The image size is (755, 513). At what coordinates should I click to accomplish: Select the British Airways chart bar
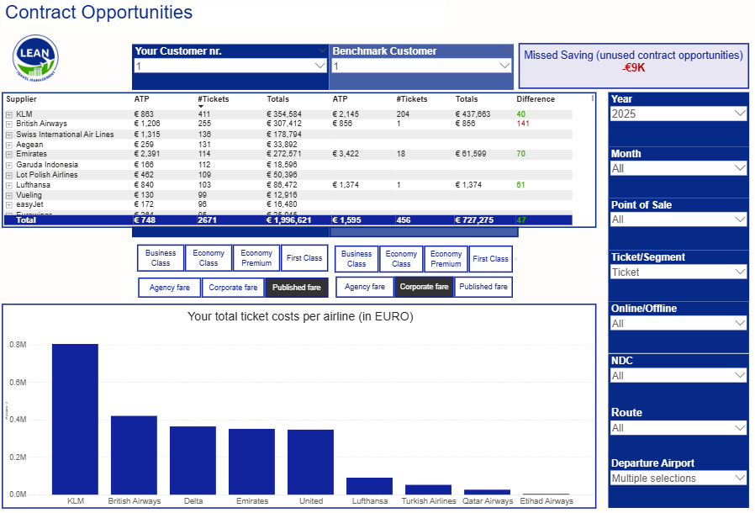coord(134,455)
